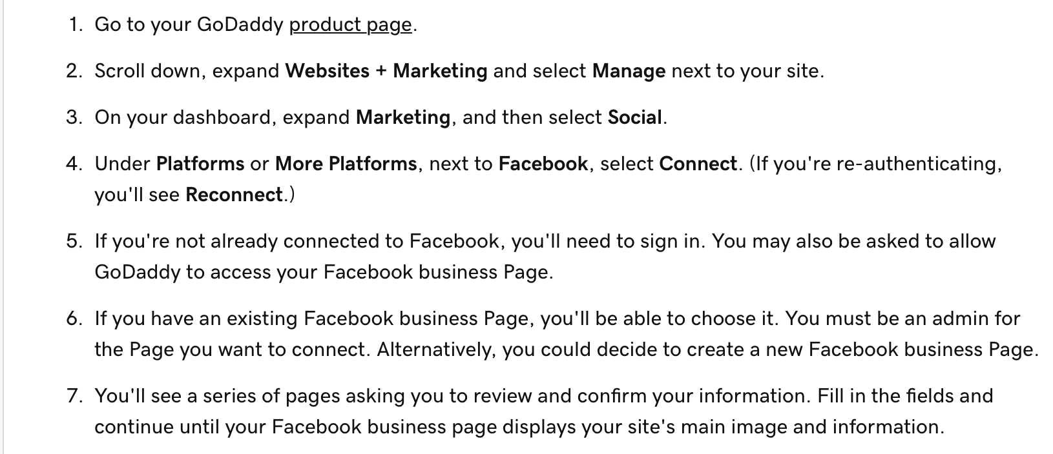Click the word GoDaddy in step 1

tap(240, 25)
